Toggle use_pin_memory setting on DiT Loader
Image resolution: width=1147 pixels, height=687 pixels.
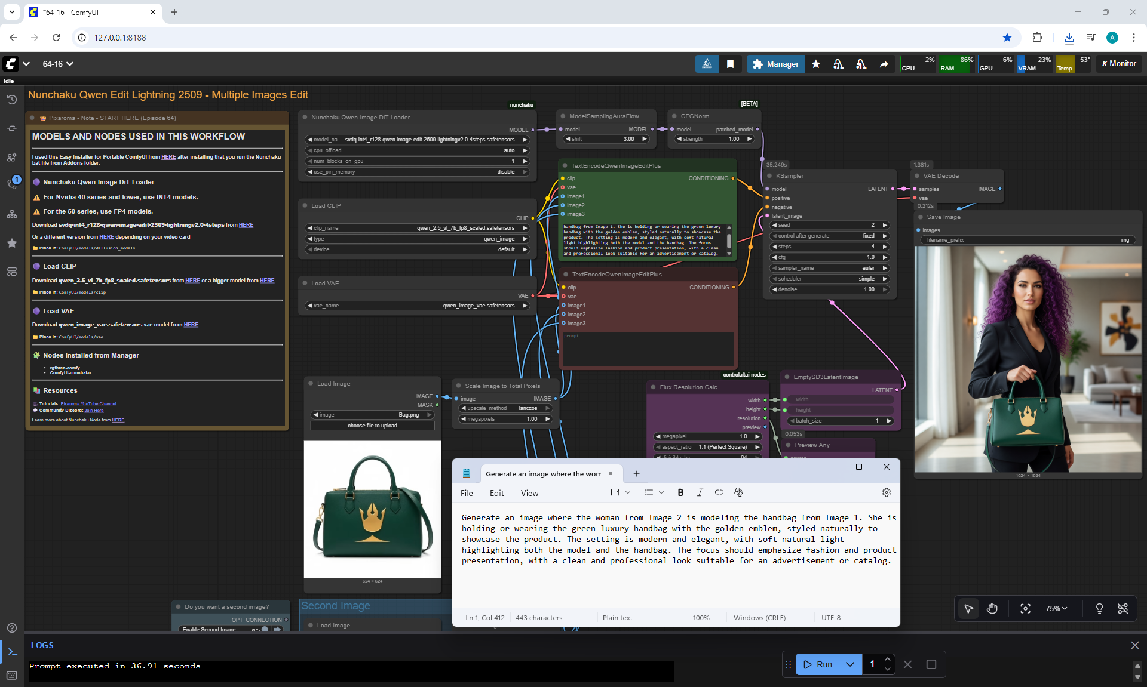click(418, 172)
